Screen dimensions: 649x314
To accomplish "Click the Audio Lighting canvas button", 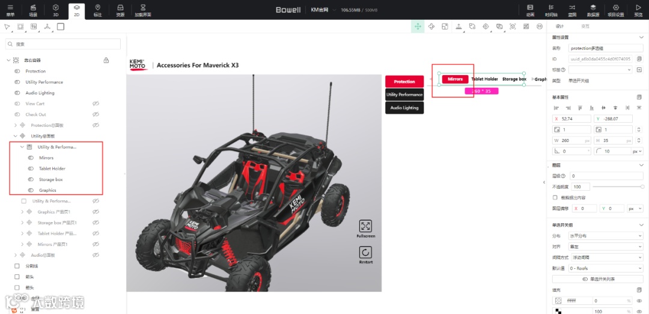I will click(404, 108).
